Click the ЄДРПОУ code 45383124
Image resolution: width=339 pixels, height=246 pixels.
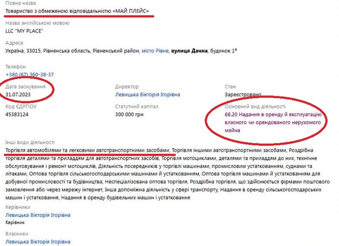(17, 114)
